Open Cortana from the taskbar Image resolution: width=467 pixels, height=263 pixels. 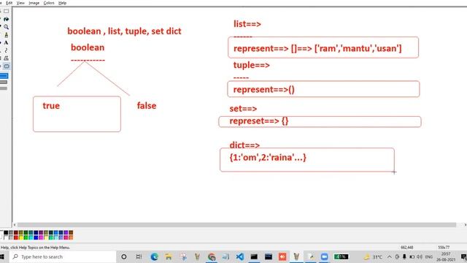[124, 256]
